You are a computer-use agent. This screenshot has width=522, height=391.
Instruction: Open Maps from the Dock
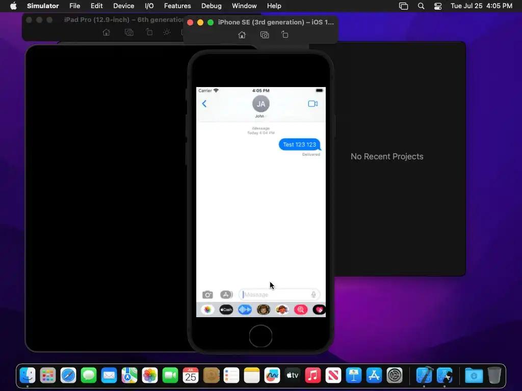click(129, 376)
